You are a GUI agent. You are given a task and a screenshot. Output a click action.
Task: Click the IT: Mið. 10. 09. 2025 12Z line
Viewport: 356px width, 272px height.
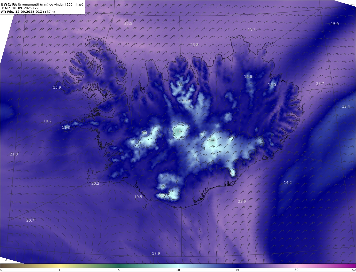pos(19,8)
